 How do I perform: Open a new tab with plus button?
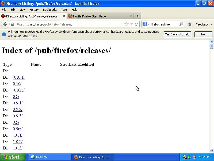tap(137, 16)
